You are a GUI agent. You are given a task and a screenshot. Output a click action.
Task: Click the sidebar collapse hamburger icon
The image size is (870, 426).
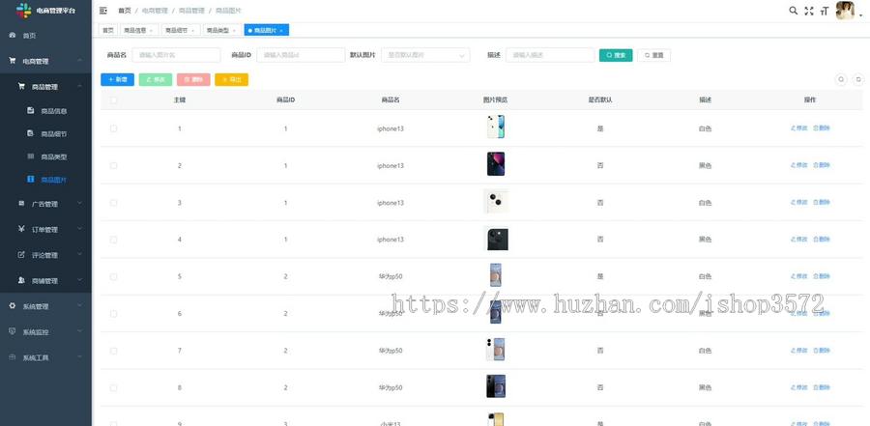point(103,11)
